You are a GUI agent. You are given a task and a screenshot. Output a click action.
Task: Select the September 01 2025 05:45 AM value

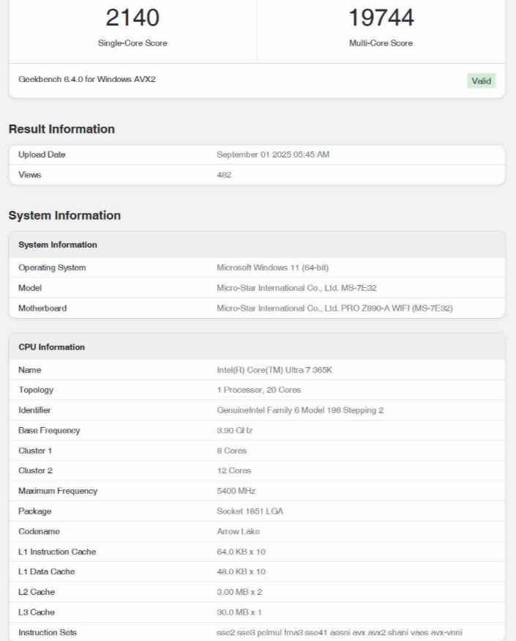[x=273, y=155]
